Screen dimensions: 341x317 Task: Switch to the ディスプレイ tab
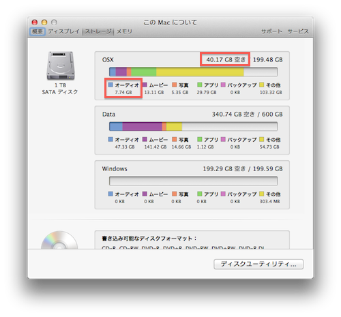64,31
